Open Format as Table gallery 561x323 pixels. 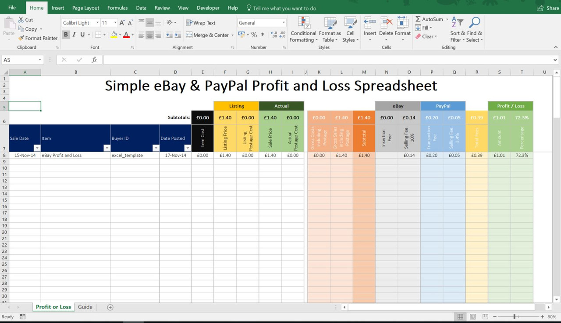pyautogui.click(x=330, y=29)
